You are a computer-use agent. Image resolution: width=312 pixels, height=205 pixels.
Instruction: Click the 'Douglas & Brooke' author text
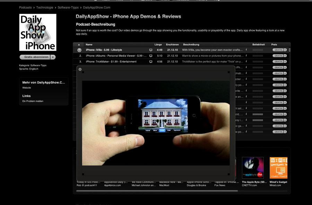coord(197,185)
